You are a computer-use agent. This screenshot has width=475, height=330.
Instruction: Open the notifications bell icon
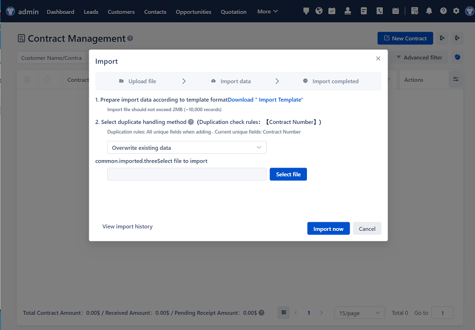(x=429, y=11)
